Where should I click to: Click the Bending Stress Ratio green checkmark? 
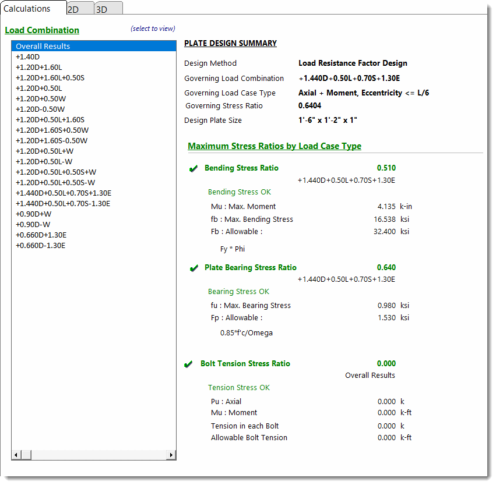[x=194, y=169]
